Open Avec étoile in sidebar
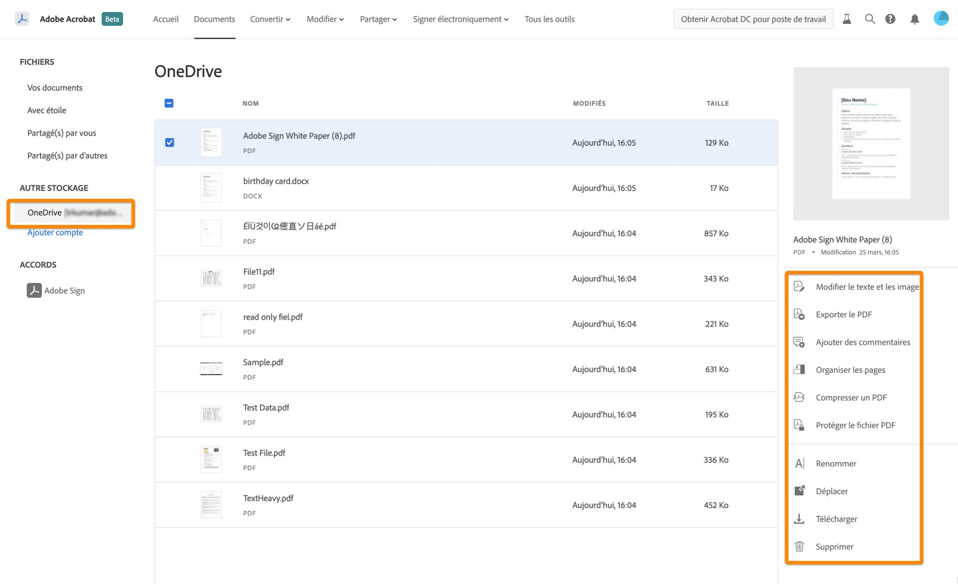Screen dimensions: 958x584 (46, 110)
